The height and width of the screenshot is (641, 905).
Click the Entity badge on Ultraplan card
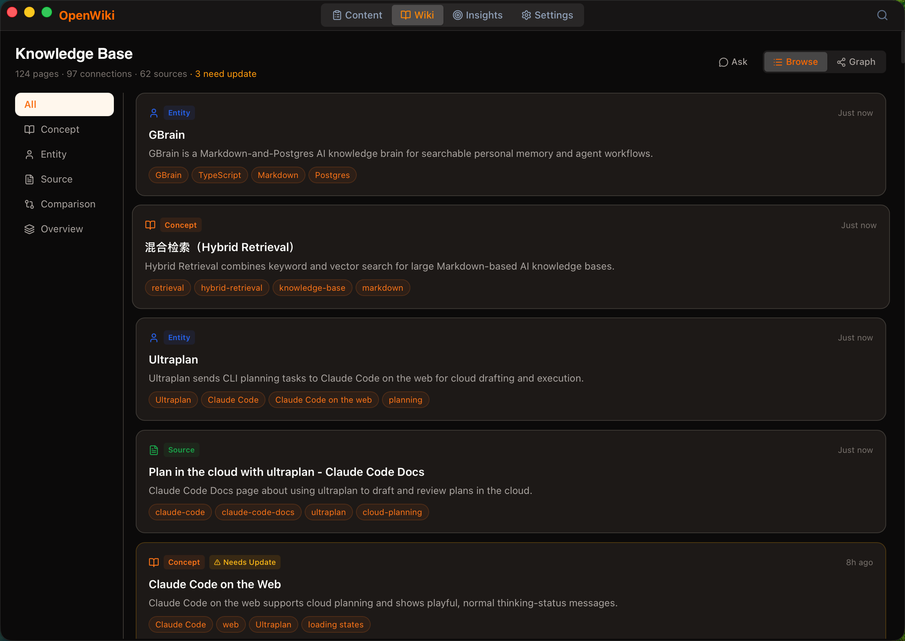(x=179, y=337)
